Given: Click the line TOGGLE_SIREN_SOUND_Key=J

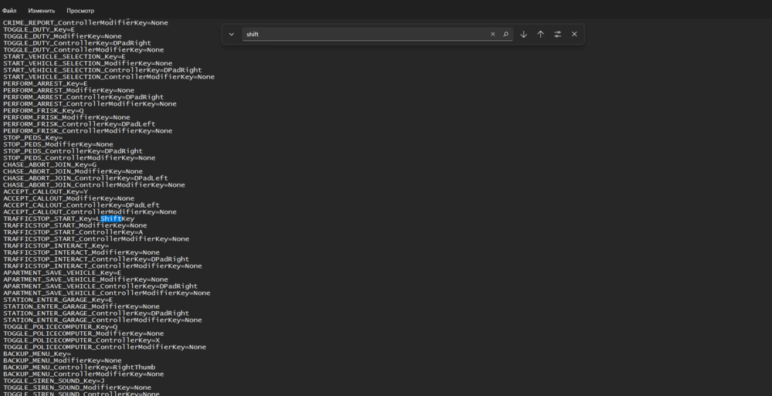Looking at the screenshot, I should [54, 381].
